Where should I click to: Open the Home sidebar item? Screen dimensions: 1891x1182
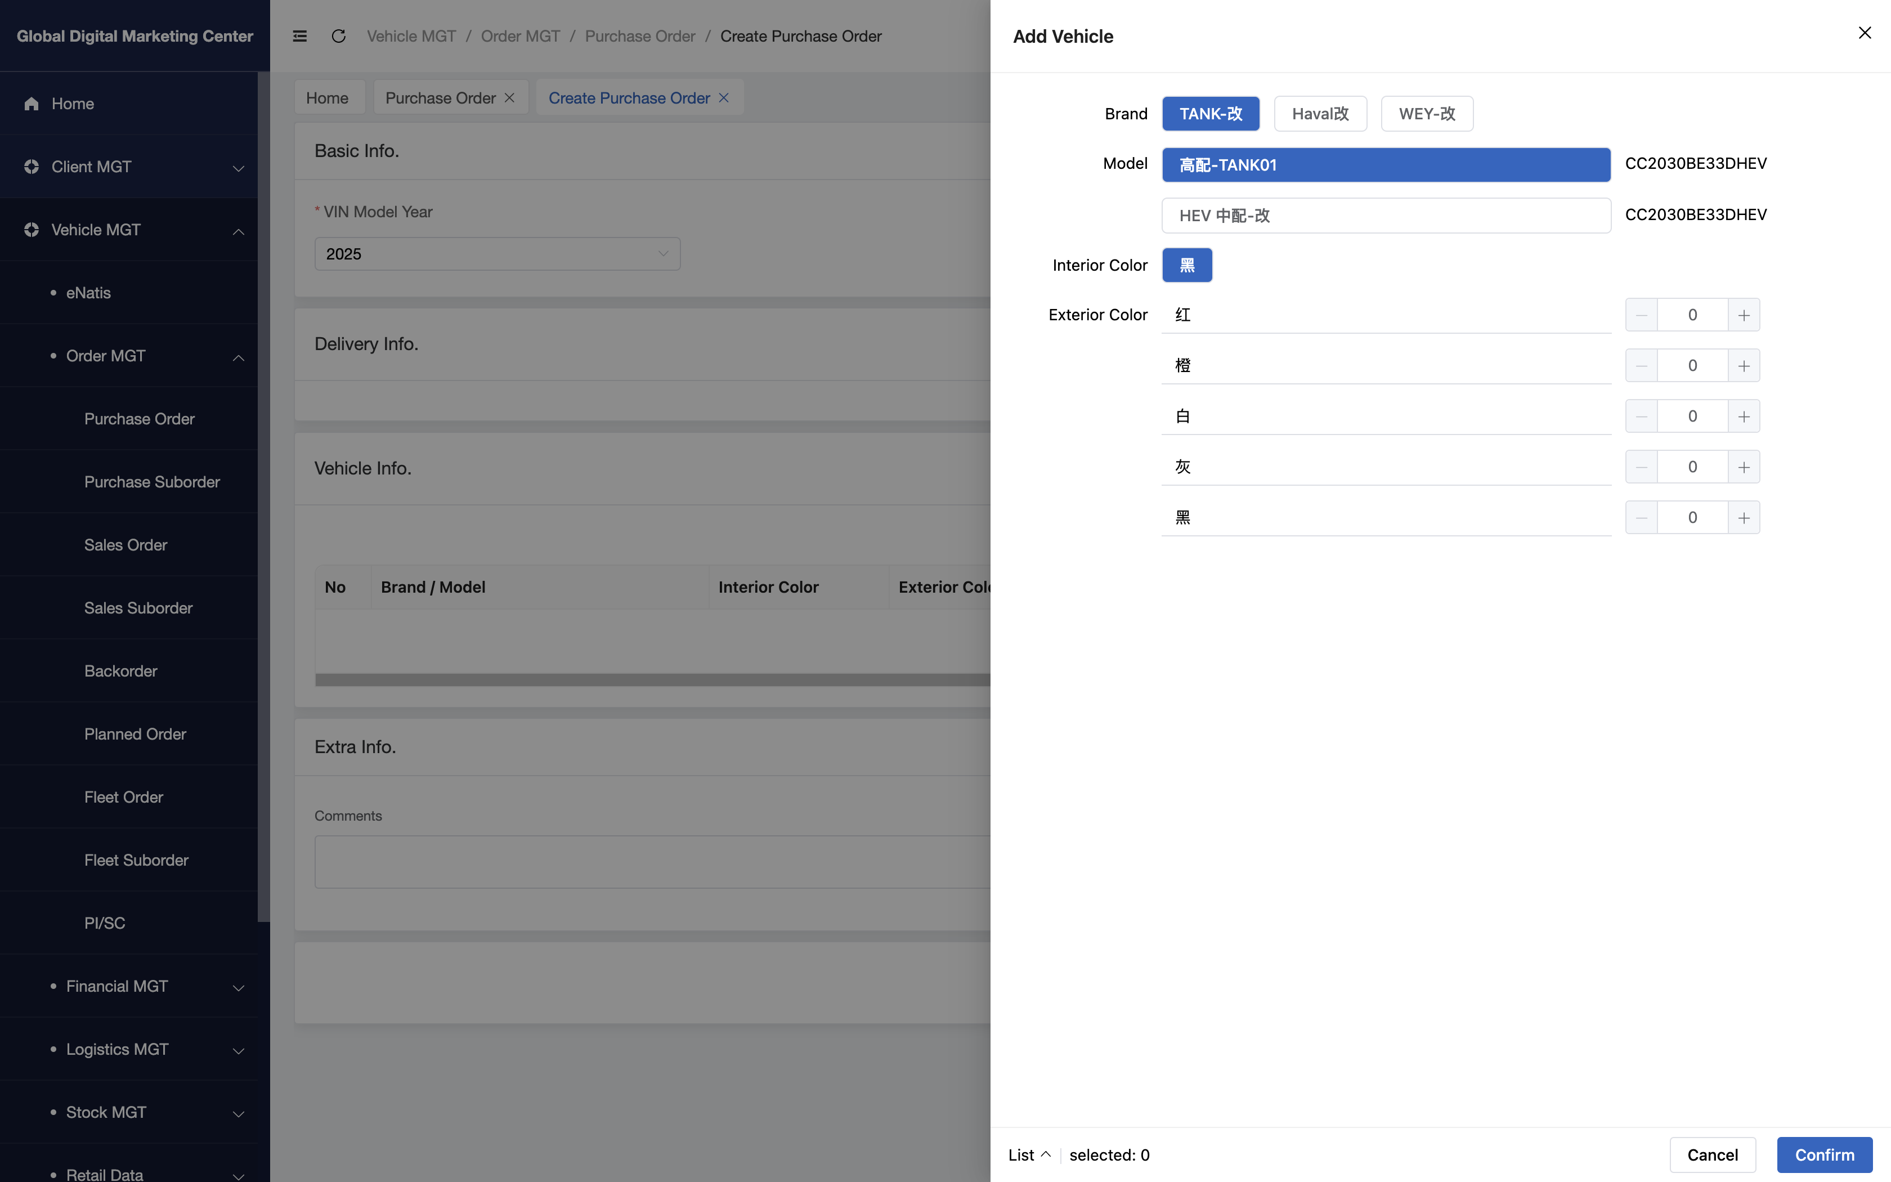click(x=129, y=104)
